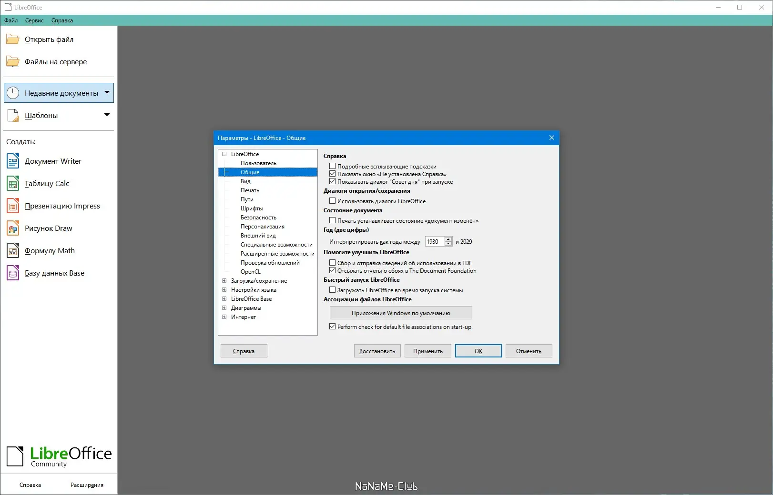Click the Base database icon
773x495 pixels.
[x=13, y=273]
